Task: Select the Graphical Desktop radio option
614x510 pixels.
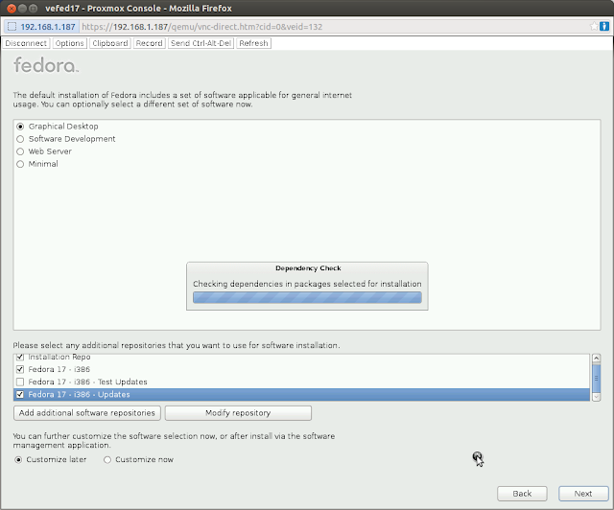Action: (20, 127)
